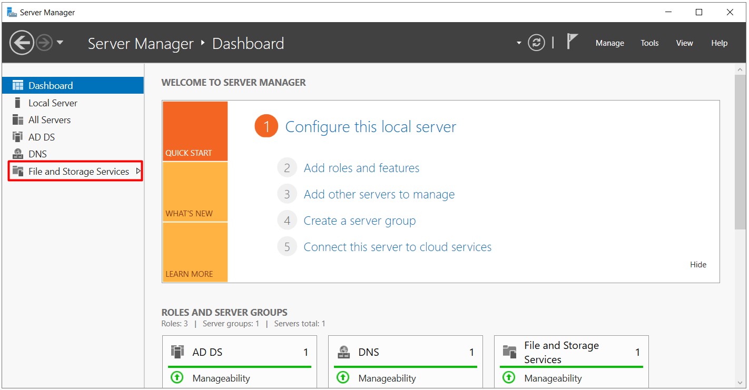Click the WELCOME TO SERVER MANAGER heading
749x390 pixels.
coord(233,83)
